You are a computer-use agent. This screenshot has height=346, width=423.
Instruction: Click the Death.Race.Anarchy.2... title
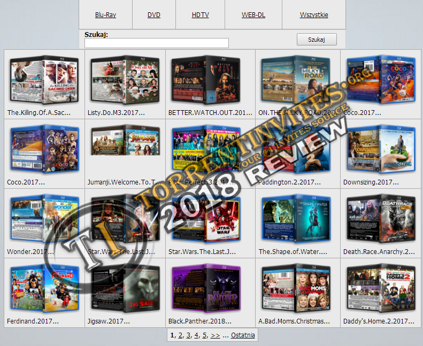pos(379,252)
